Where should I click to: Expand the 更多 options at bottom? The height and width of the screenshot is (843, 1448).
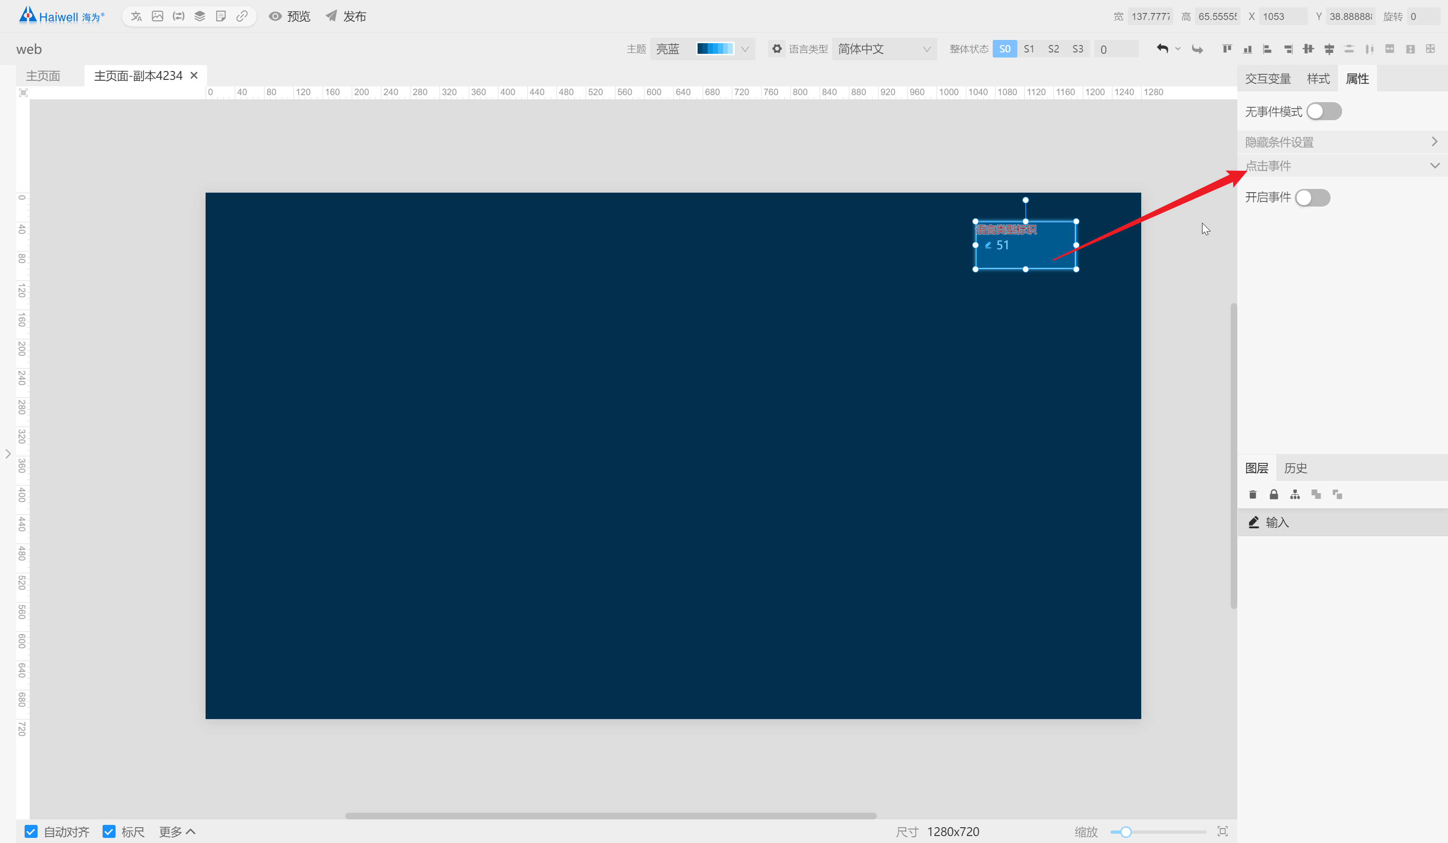pos(177,831)
